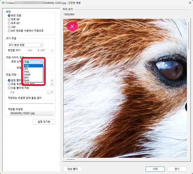
Task: Choose WEBP in the format list
Action: (x=33, y=75)
